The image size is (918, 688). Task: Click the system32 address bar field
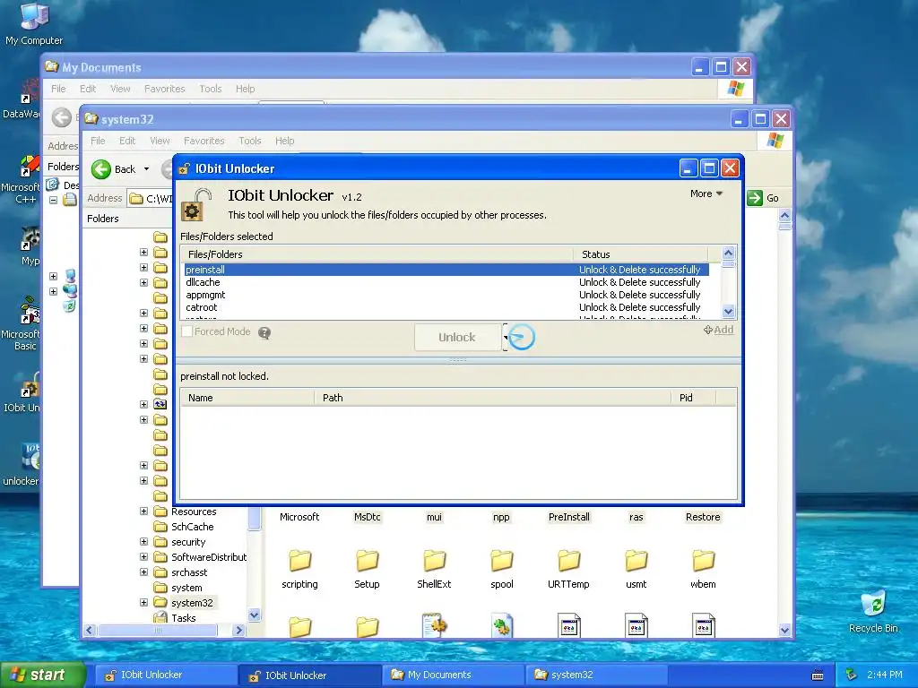[151, 198]
